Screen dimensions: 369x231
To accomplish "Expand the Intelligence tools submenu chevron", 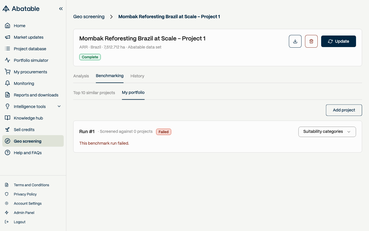I will (x=59, y=107).
